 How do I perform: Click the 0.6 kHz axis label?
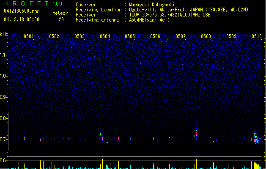3,161
